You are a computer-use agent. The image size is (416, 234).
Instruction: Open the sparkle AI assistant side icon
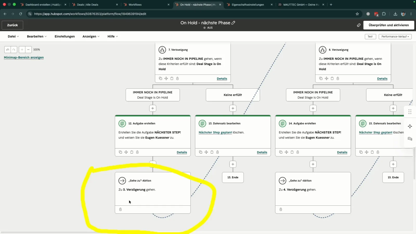click(410, 126)
